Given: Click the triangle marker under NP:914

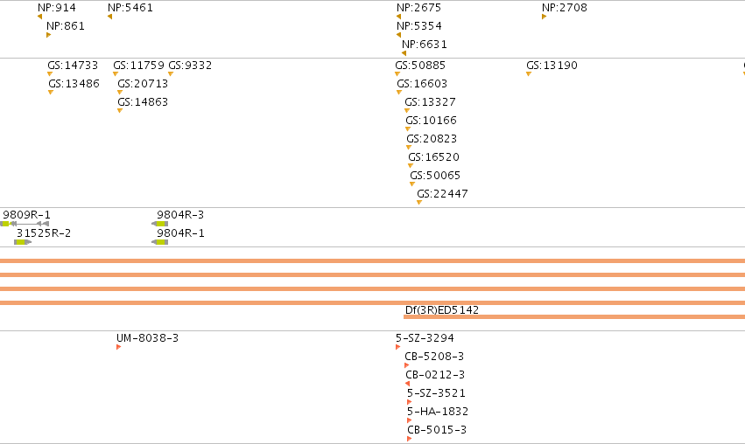Looking at the screenshot, I should click(40, 17).
